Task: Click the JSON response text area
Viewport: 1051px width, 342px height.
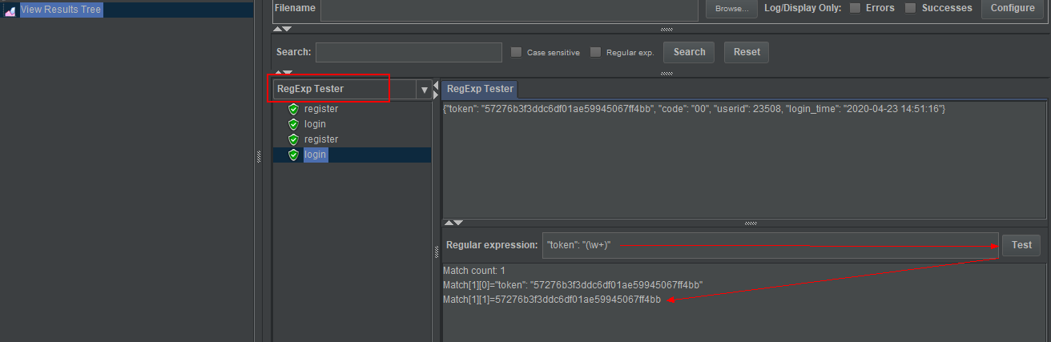Action: tap(743, 159)
